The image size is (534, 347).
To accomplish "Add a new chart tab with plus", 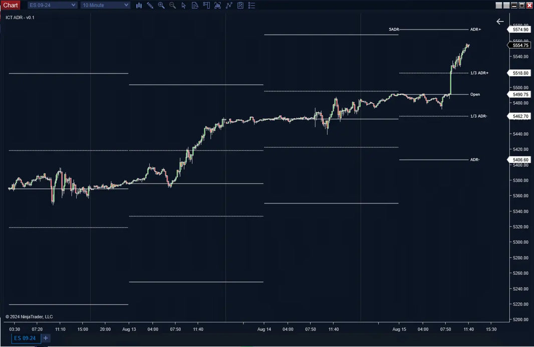I will (x=46, y=338).
